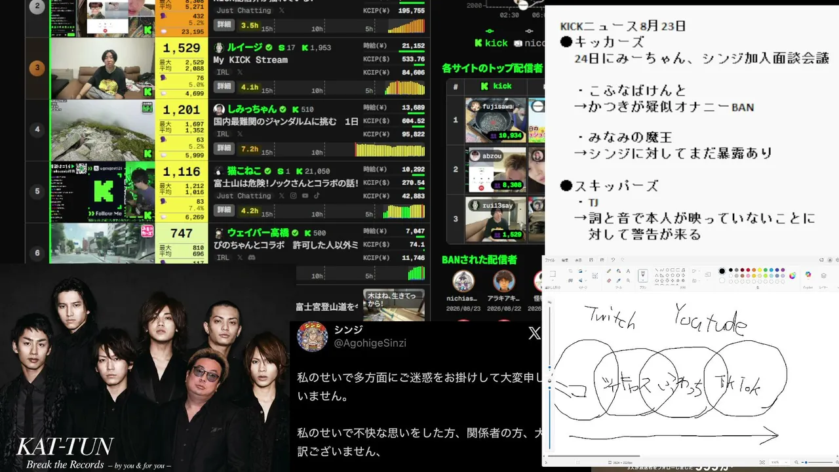Click banned streamer アラキアキ's avatar
The image size is (839, 472).
(503, 281)
